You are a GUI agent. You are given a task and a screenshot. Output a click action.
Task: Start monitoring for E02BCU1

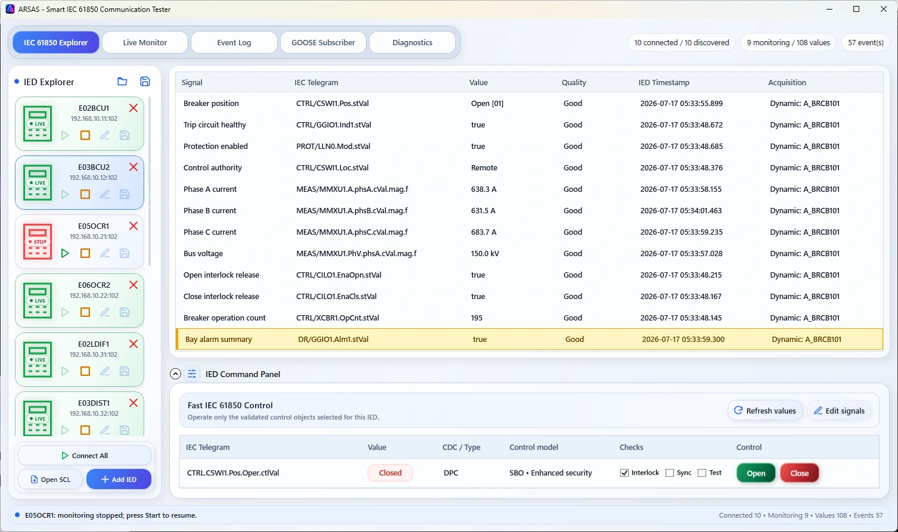65,135
